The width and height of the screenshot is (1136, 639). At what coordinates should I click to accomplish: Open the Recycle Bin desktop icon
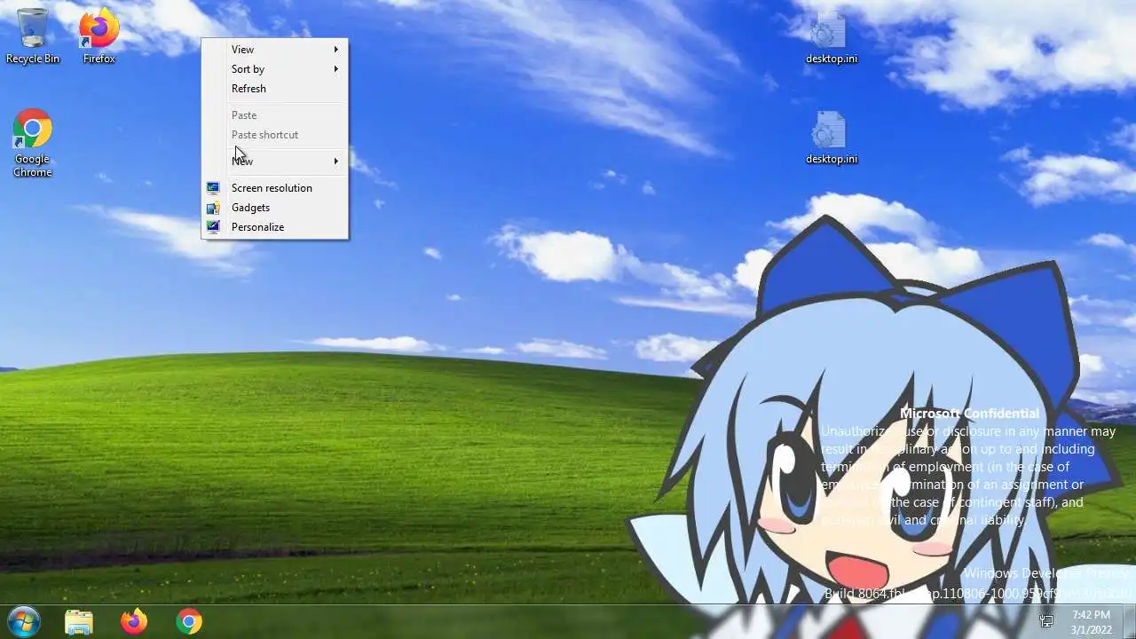click(33, 36)
